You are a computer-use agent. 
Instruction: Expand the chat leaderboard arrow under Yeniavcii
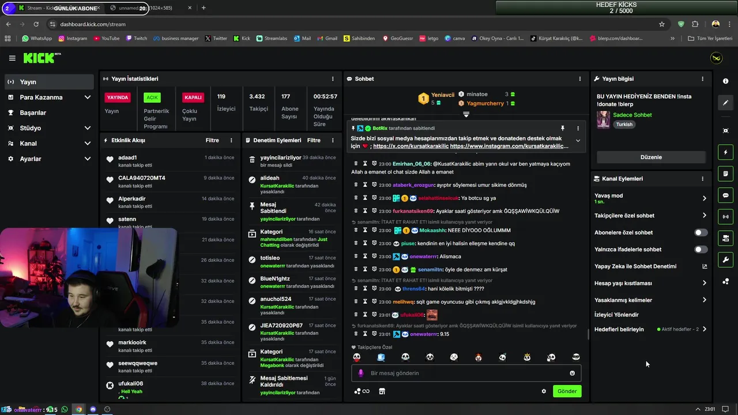pos(466,115)
